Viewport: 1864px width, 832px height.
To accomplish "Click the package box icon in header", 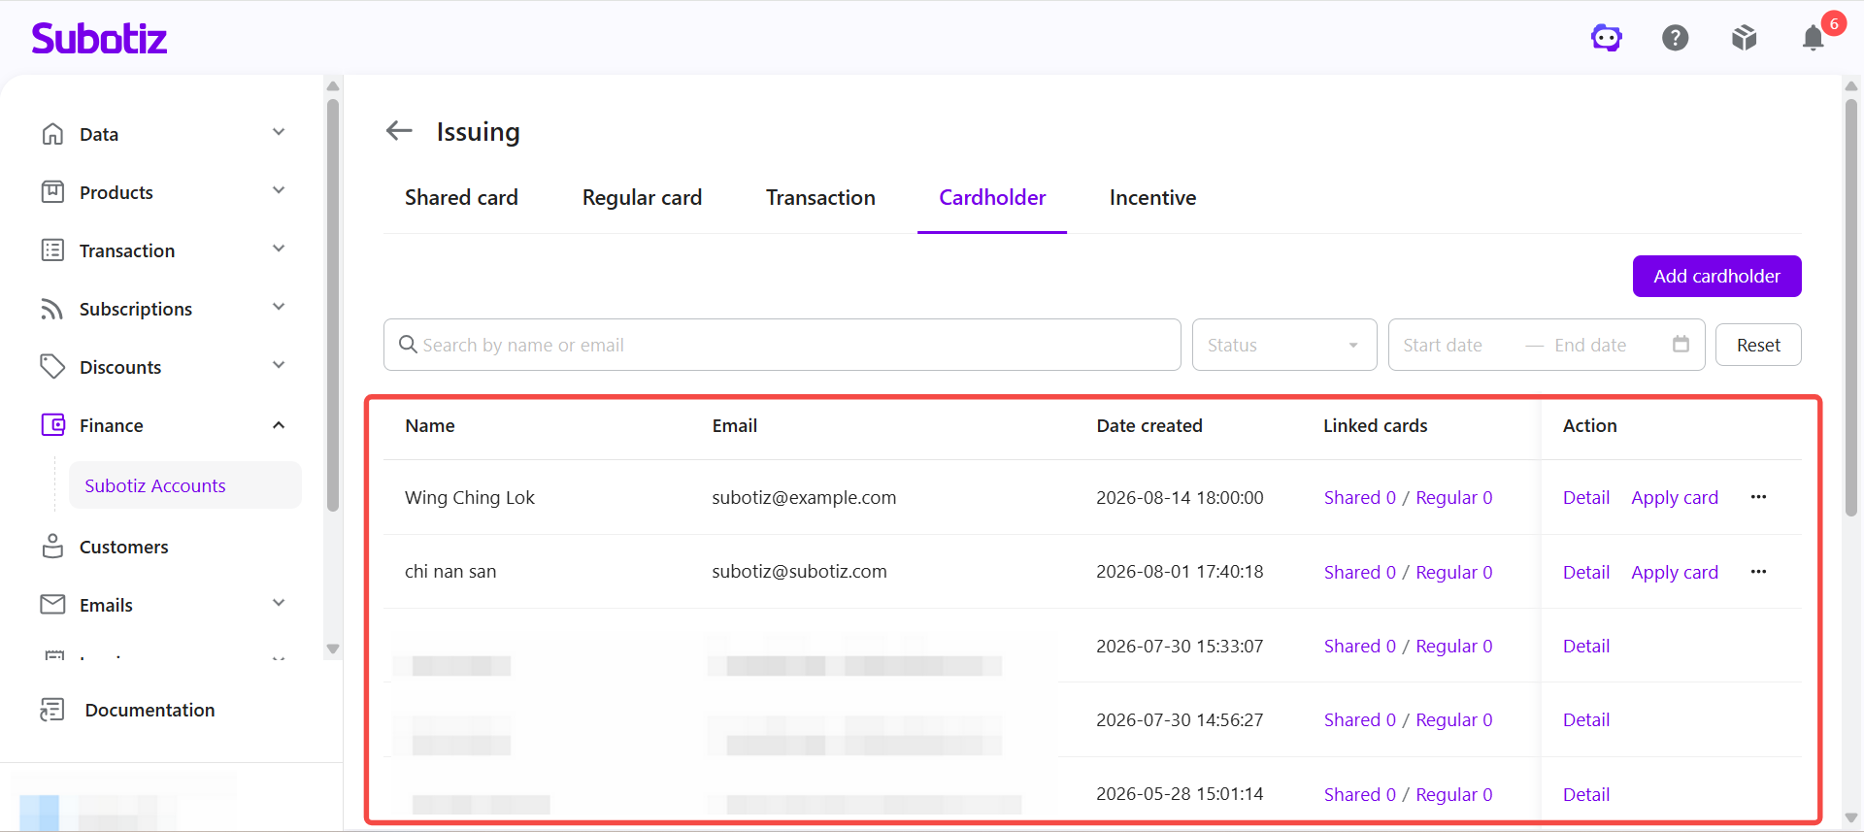I will pos(1745,38).
